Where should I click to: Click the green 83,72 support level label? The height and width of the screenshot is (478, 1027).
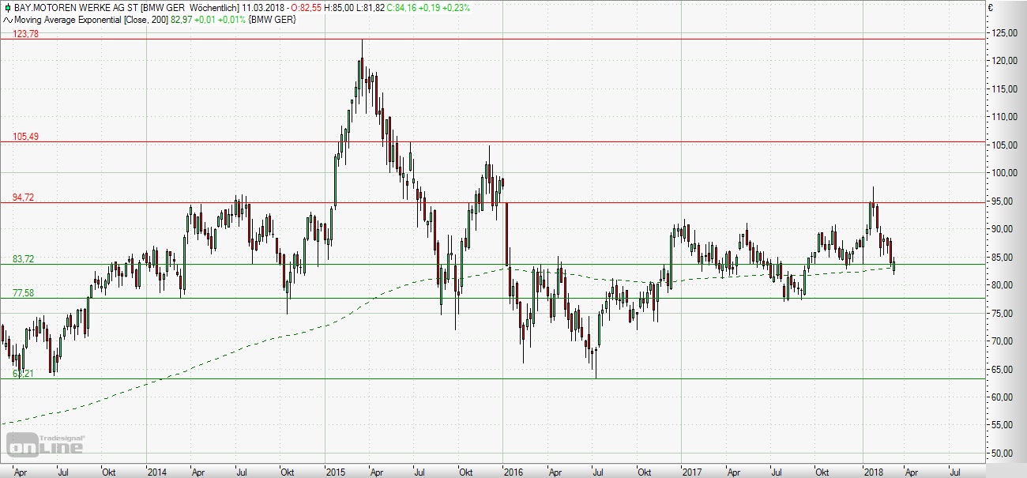pos(24,259)
